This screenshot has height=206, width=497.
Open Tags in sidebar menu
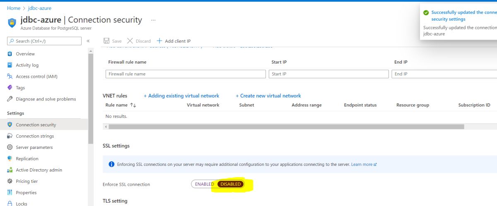(20, 88)
